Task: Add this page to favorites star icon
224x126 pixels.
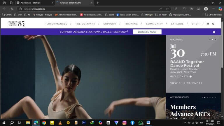Action: pyautogui.click(x=167, y=9)
